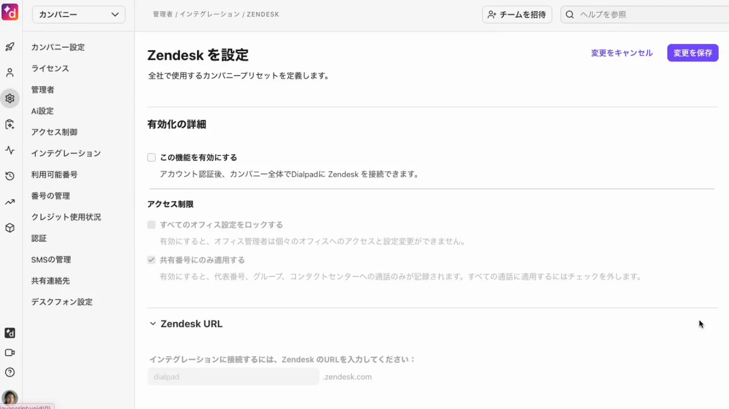The image size is (729, 409).
Task: Click チームを招待 button
Action: [517, 15]
